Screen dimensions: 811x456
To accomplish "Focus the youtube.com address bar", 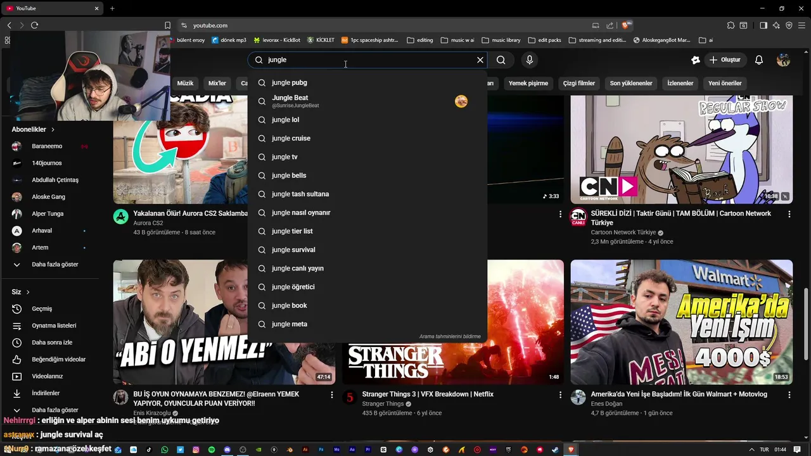I will pos(405,25).
